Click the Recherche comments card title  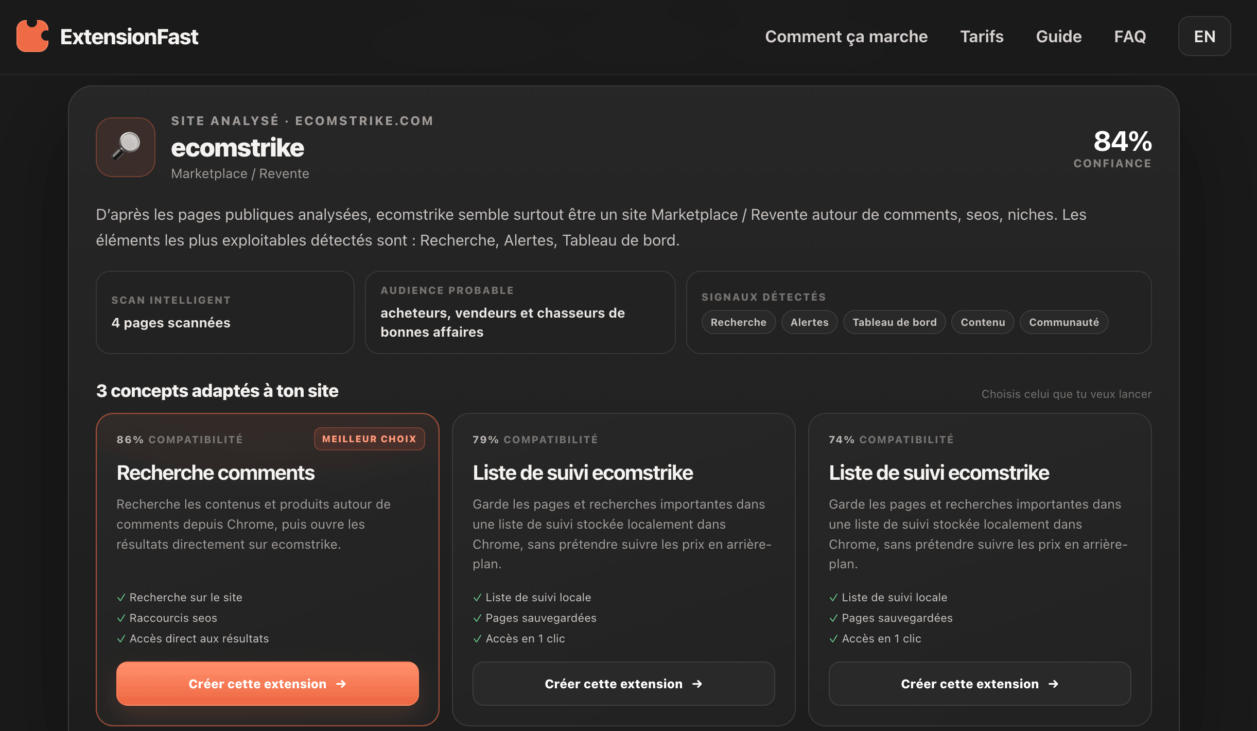pos(215,473)
